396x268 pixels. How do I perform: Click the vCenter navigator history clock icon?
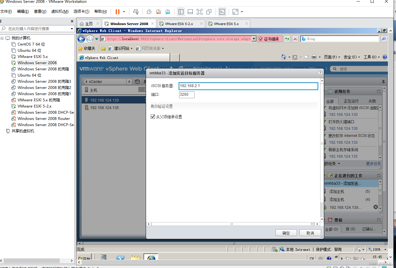138,82
